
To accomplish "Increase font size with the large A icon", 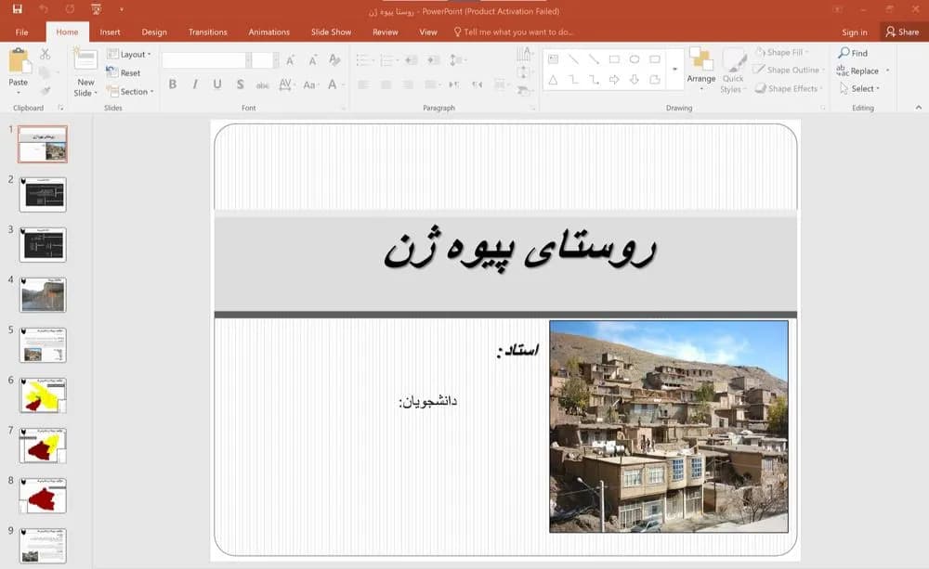I will point(290,59).
